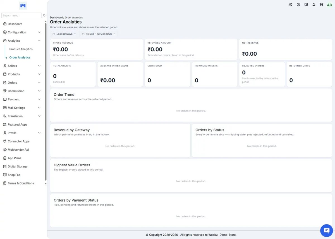This screenshot has height=239, width=335.
Task: Click the Configuration gear icon
Action: tap(5, 32)
